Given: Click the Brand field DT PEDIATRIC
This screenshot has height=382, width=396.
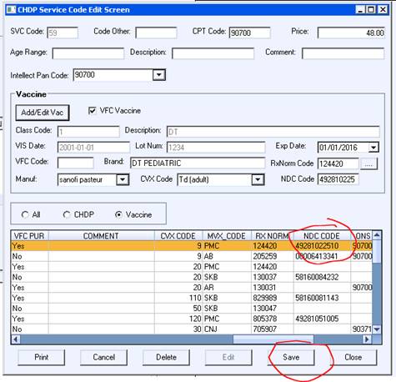Looking at the screenshot, I should click(x=198, y=163).
